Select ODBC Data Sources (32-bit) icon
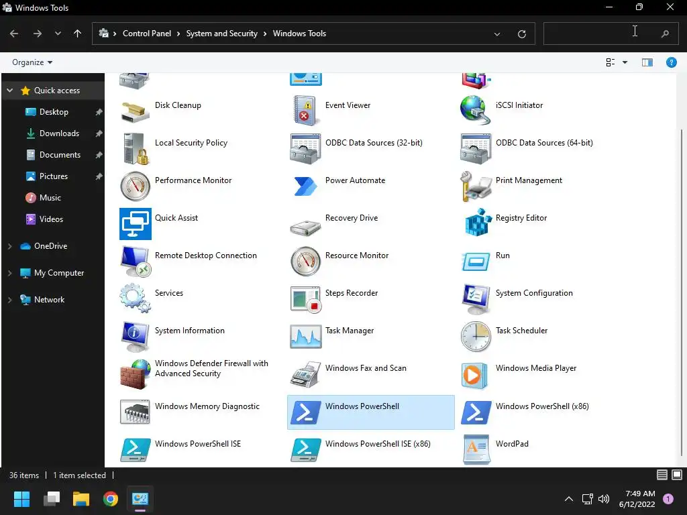687x515 pixels. 305,149
